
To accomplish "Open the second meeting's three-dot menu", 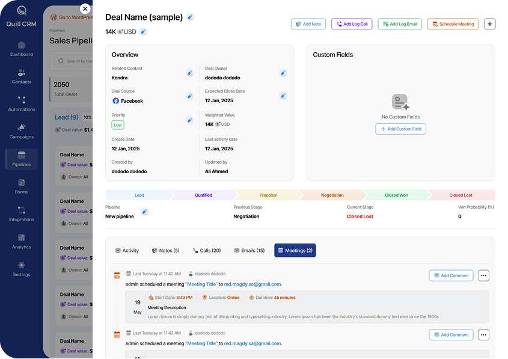I will point(483,335).
